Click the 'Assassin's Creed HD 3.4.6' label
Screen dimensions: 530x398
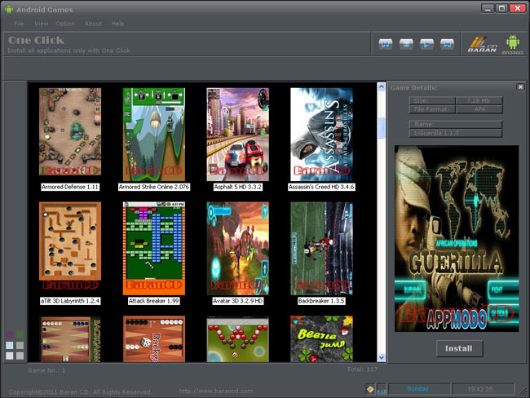point(321,187)
